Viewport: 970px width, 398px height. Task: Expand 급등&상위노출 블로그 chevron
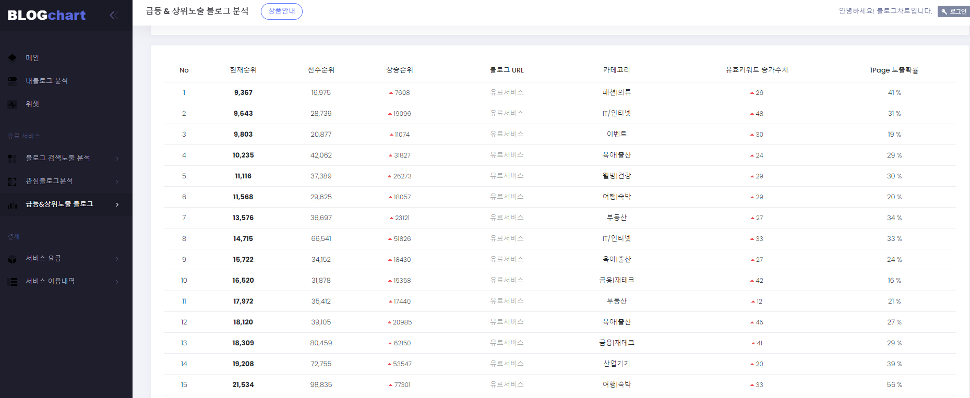click(x=117, y=204)
